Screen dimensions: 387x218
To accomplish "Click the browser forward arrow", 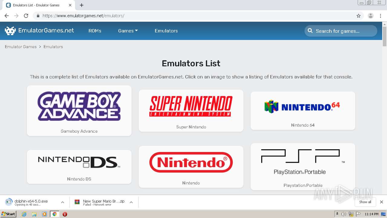I will pyautogui.click(x=16, y=16).
